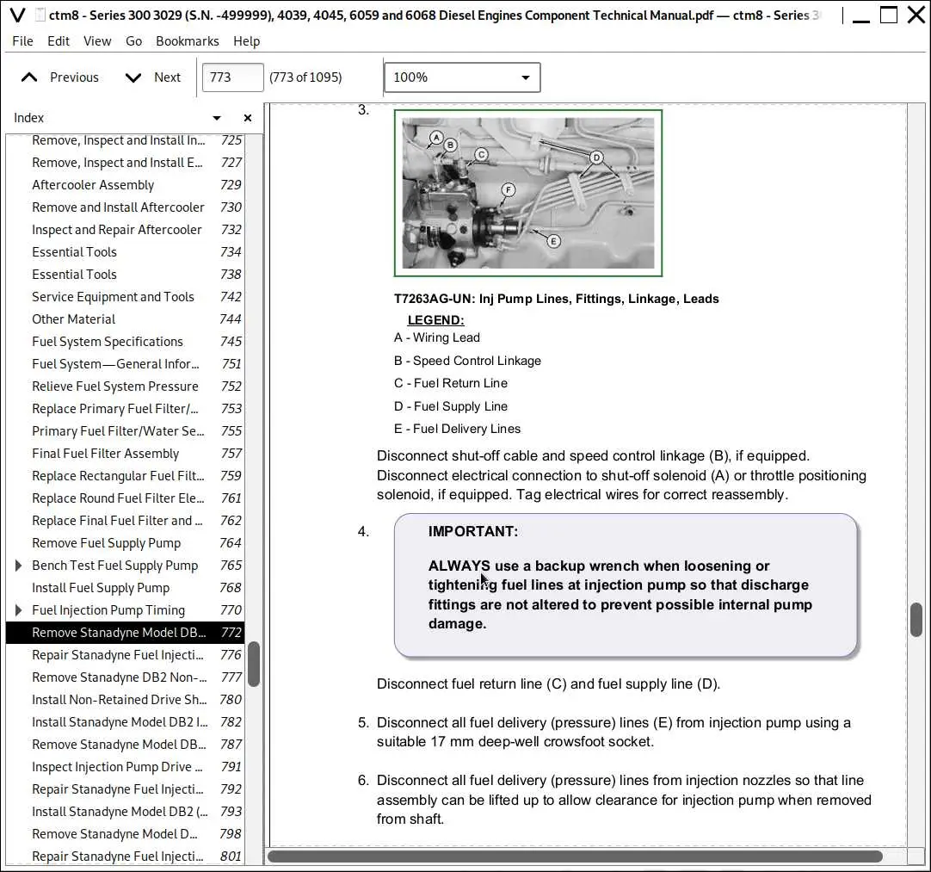This screenshot has width=931, height=872.
Task: Select the Aftercooler Assembly index entry
Action: point(125,185)
